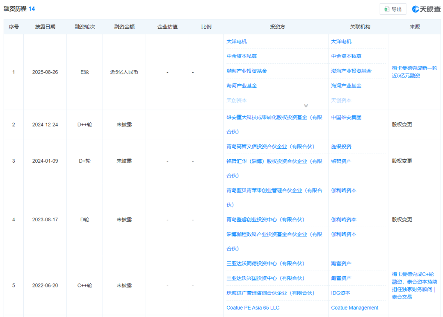Open Coatue PE Asia 65 LLC investor link

(x=253, y=308)
